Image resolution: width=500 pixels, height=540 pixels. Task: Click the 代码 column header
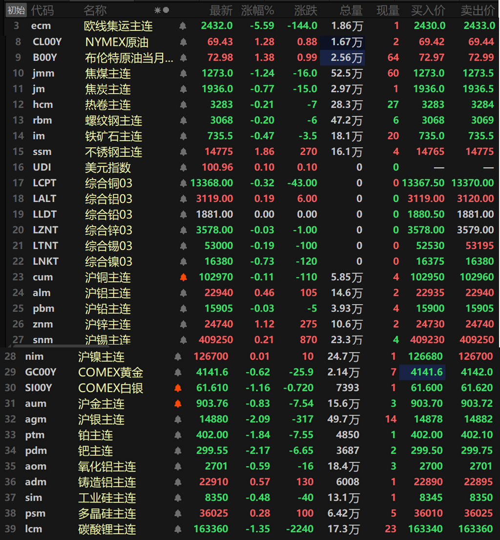[x=42, y=10]
